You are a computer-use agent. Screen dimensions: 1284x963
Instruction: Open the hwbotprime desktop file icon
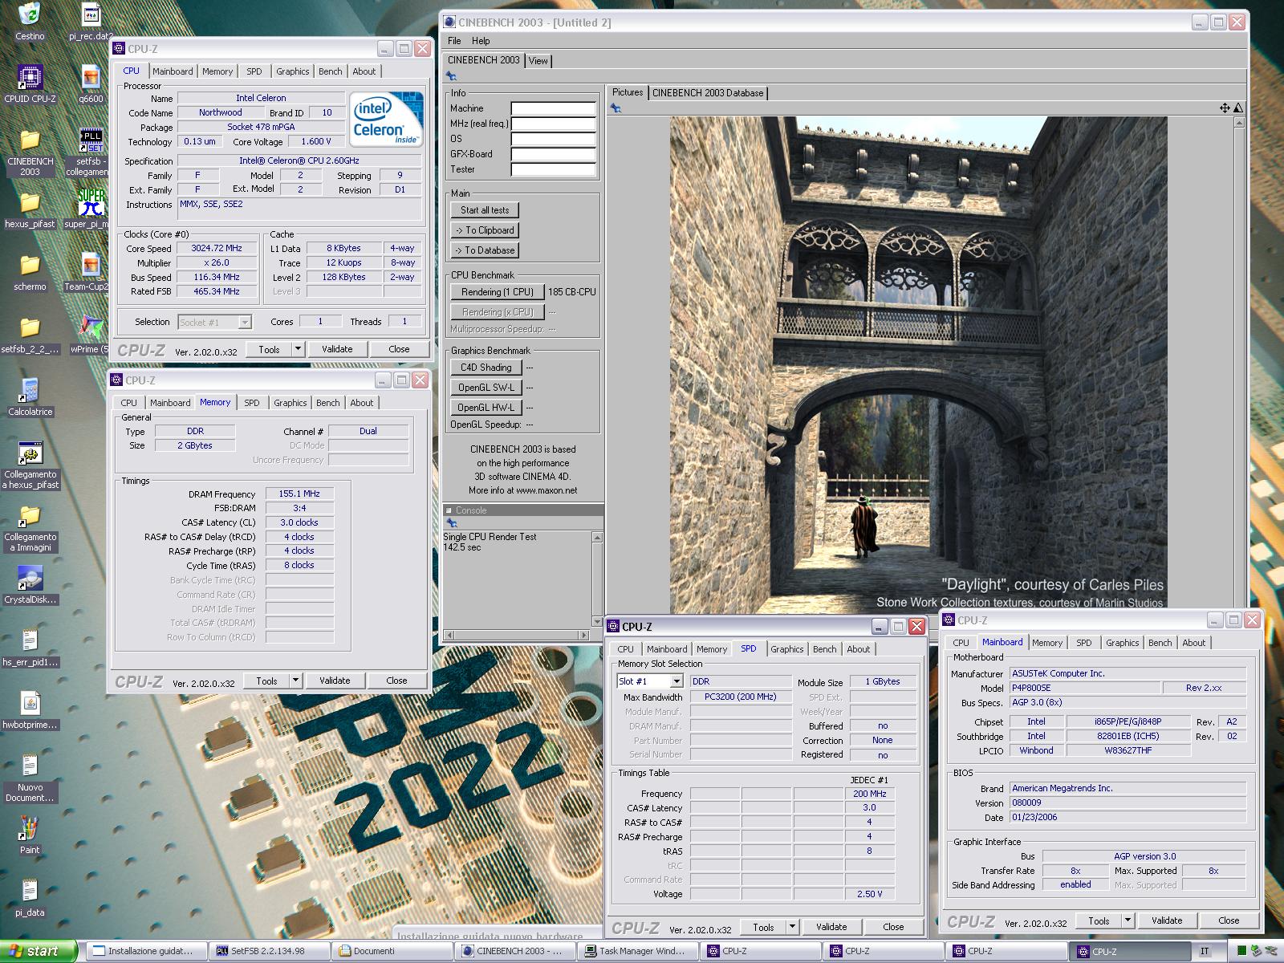(30, 704)
